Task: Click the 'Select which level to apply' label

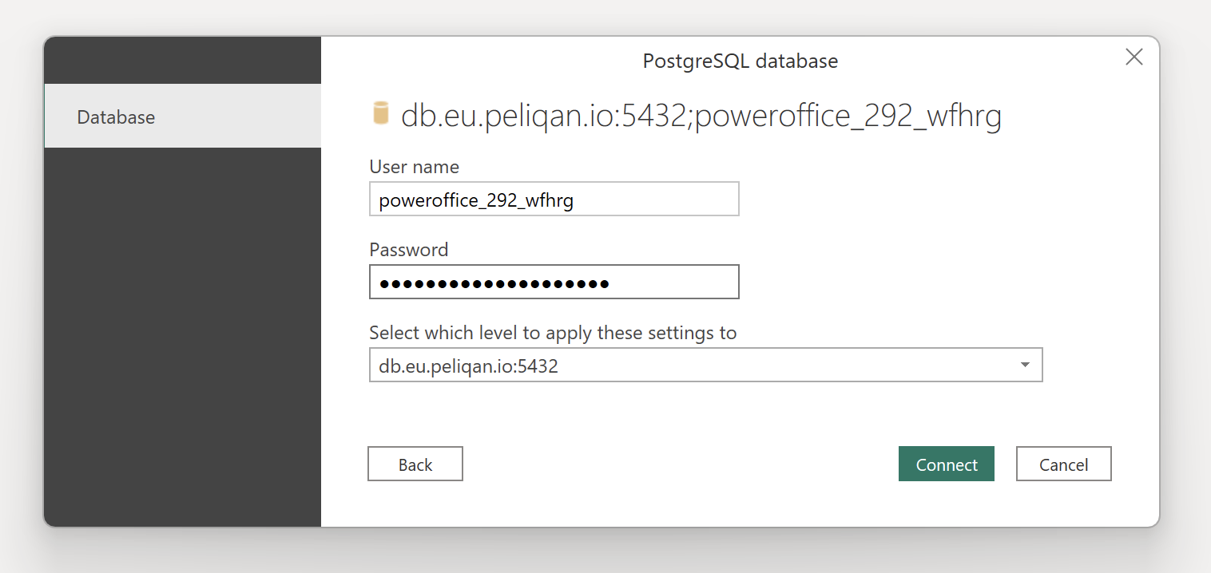Action: [x=553, y=333]
